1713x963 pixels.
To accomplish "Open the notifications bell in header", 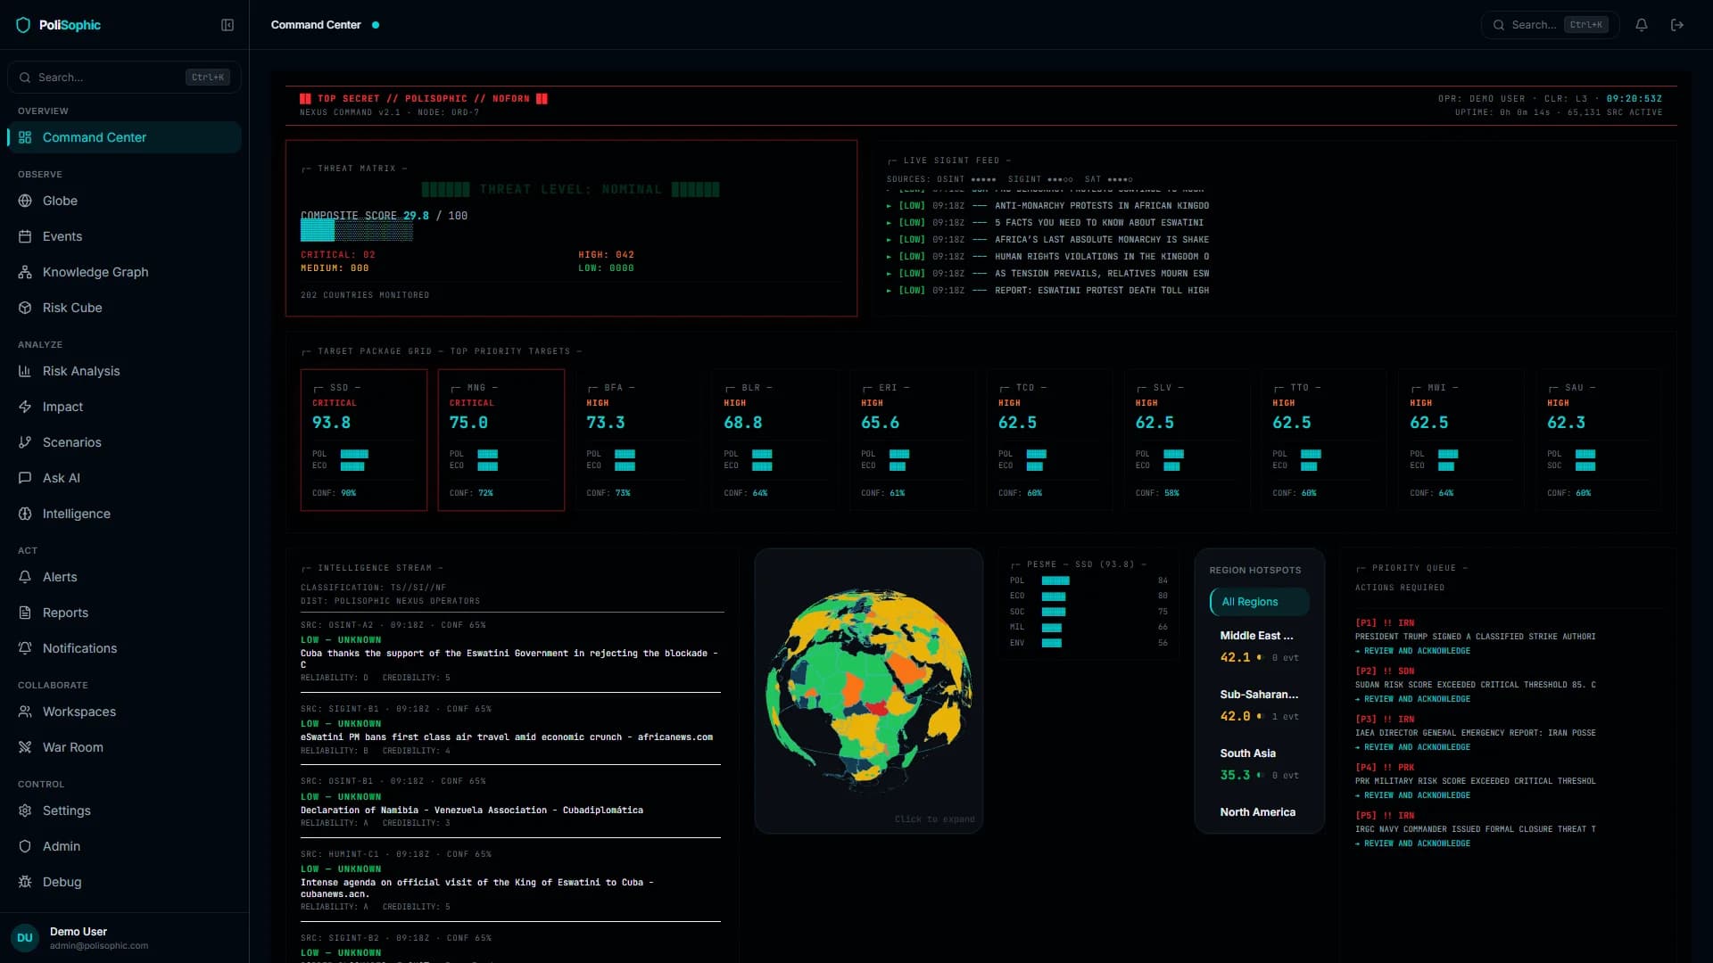I will [1642, 25].
